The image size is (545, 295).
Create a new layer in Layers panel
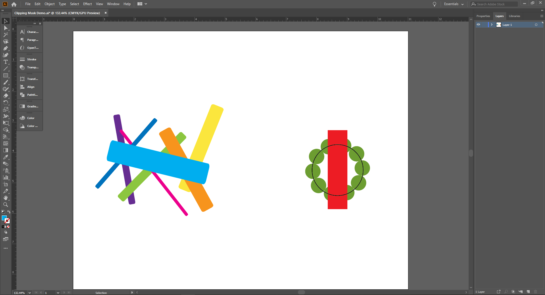click(528, 292)
